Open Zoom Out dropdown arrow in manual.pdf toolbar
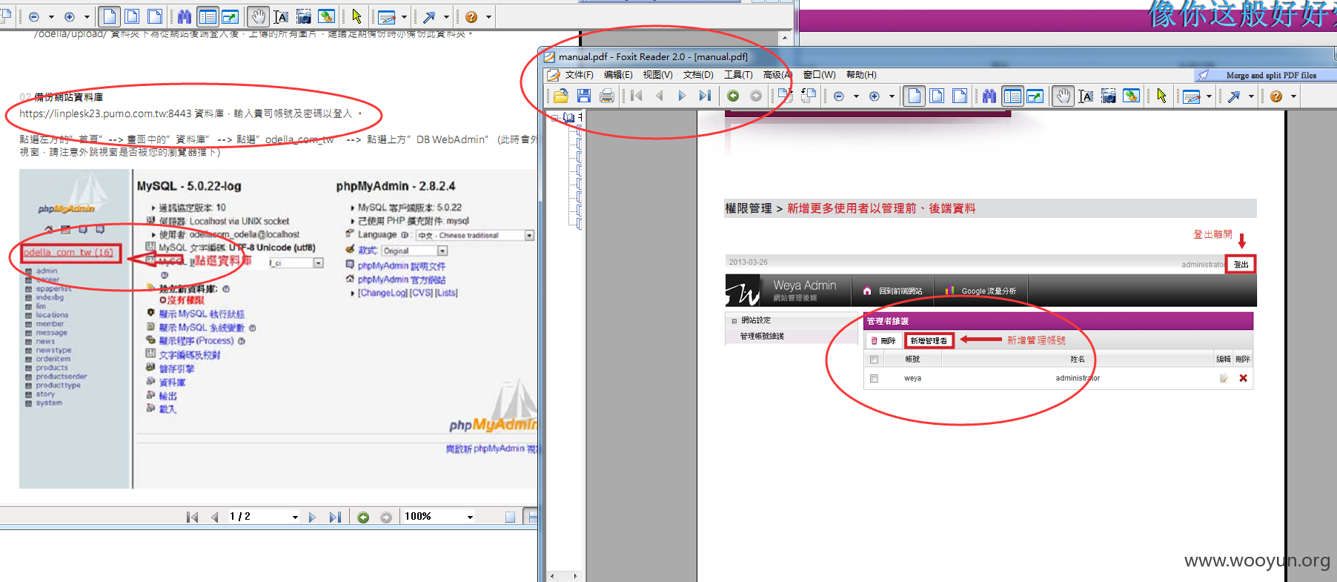 click(856, 96)
